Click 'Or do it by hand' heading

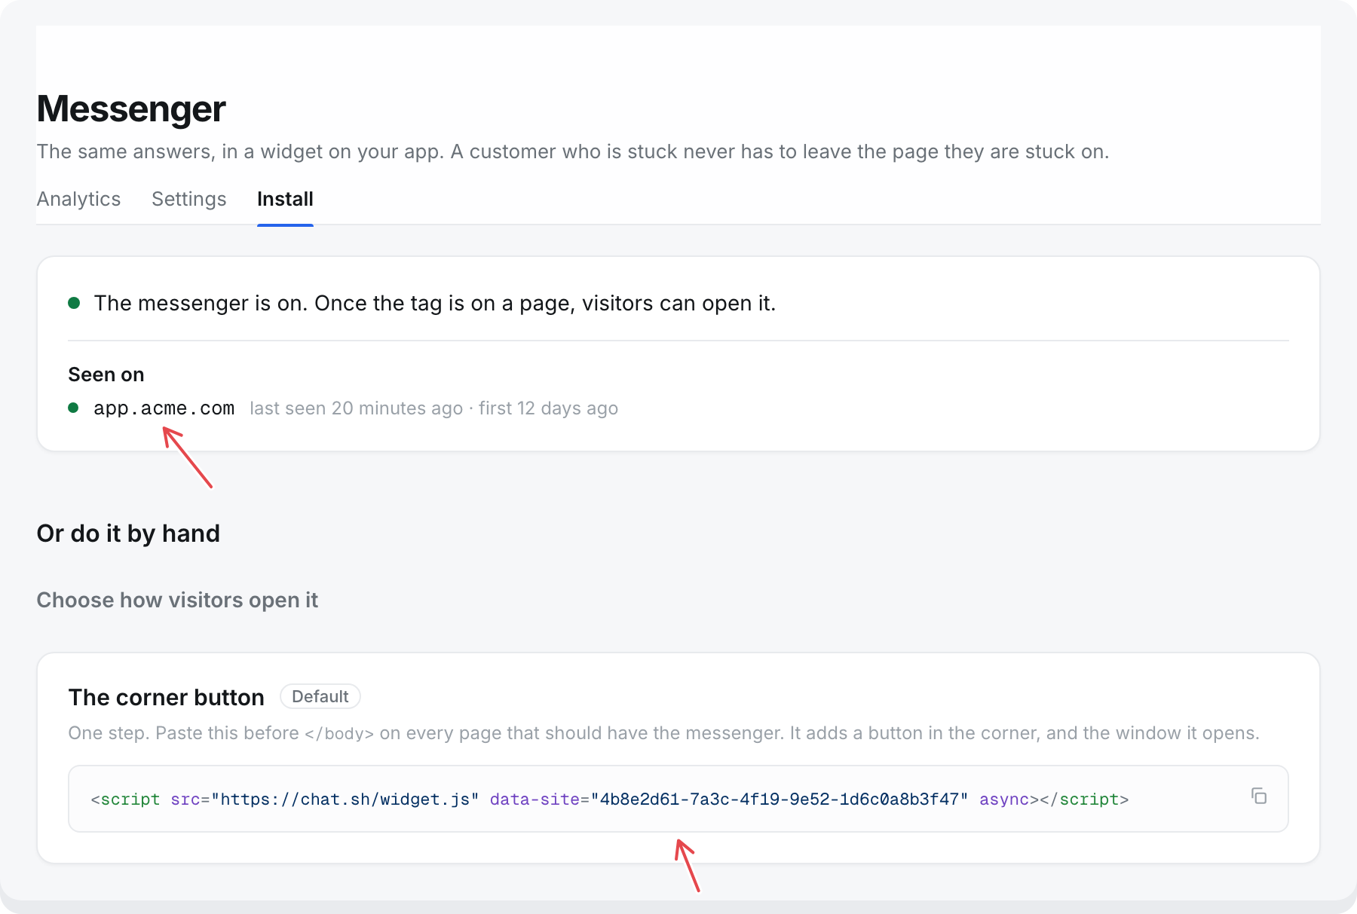click(128, 533)
